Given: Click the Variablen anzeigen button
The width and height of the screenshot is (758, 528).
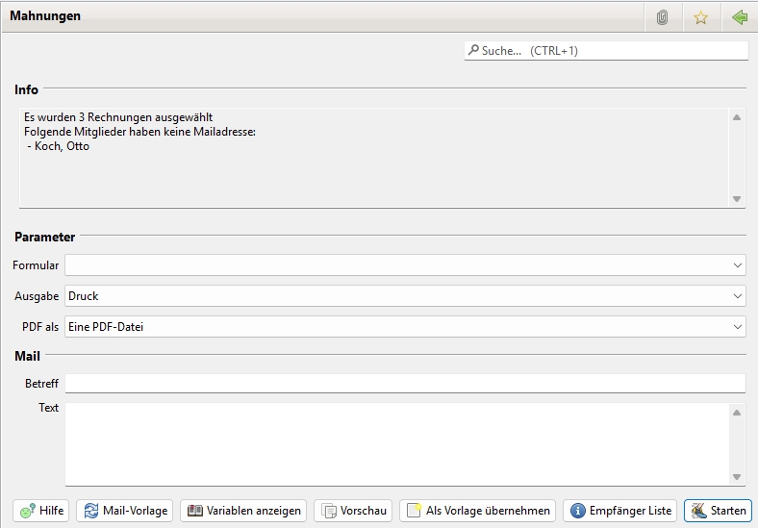Looking at the screenshot, I should (x=243, y=511).
